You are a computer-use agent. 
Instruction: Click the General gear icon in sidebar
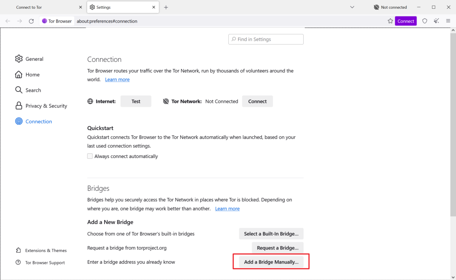(19, 59)
